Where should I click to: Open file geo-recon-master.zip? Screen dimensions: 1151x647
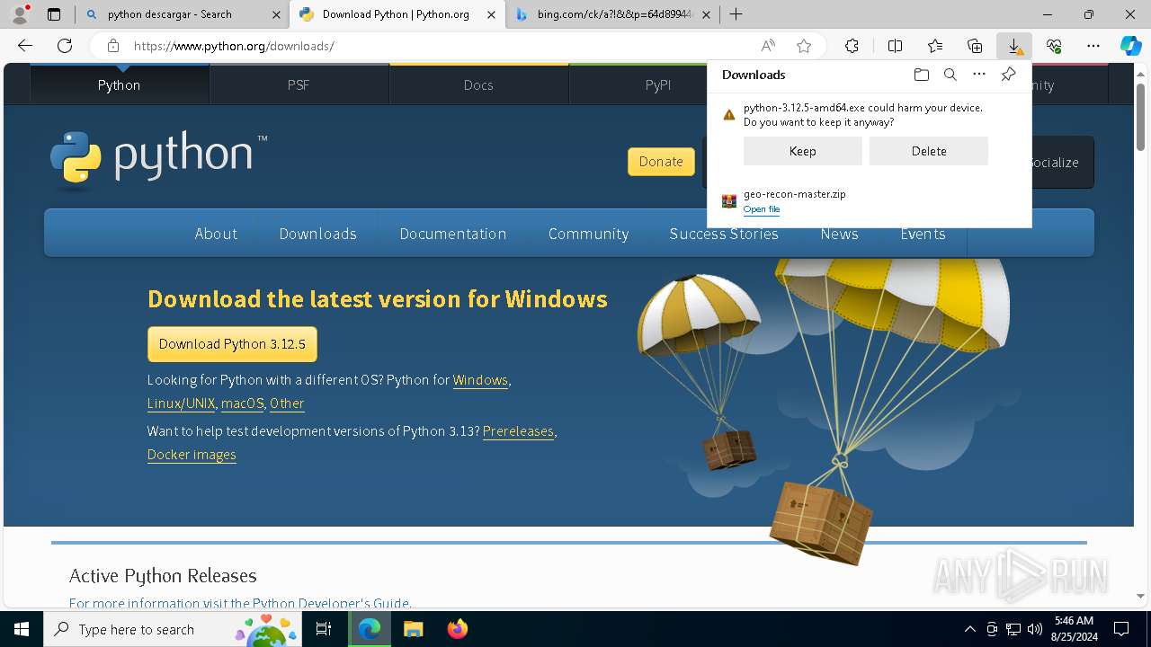(762, 209)
